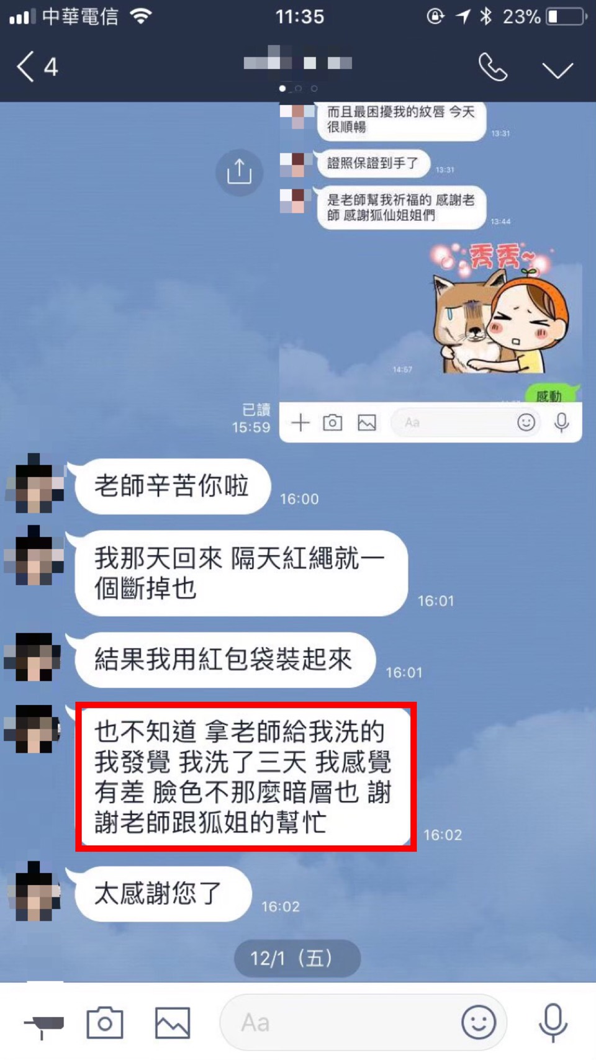Tap the message 結果我用紅包袋裝起來
This screenshot has height=1060, width=596.
225,660
